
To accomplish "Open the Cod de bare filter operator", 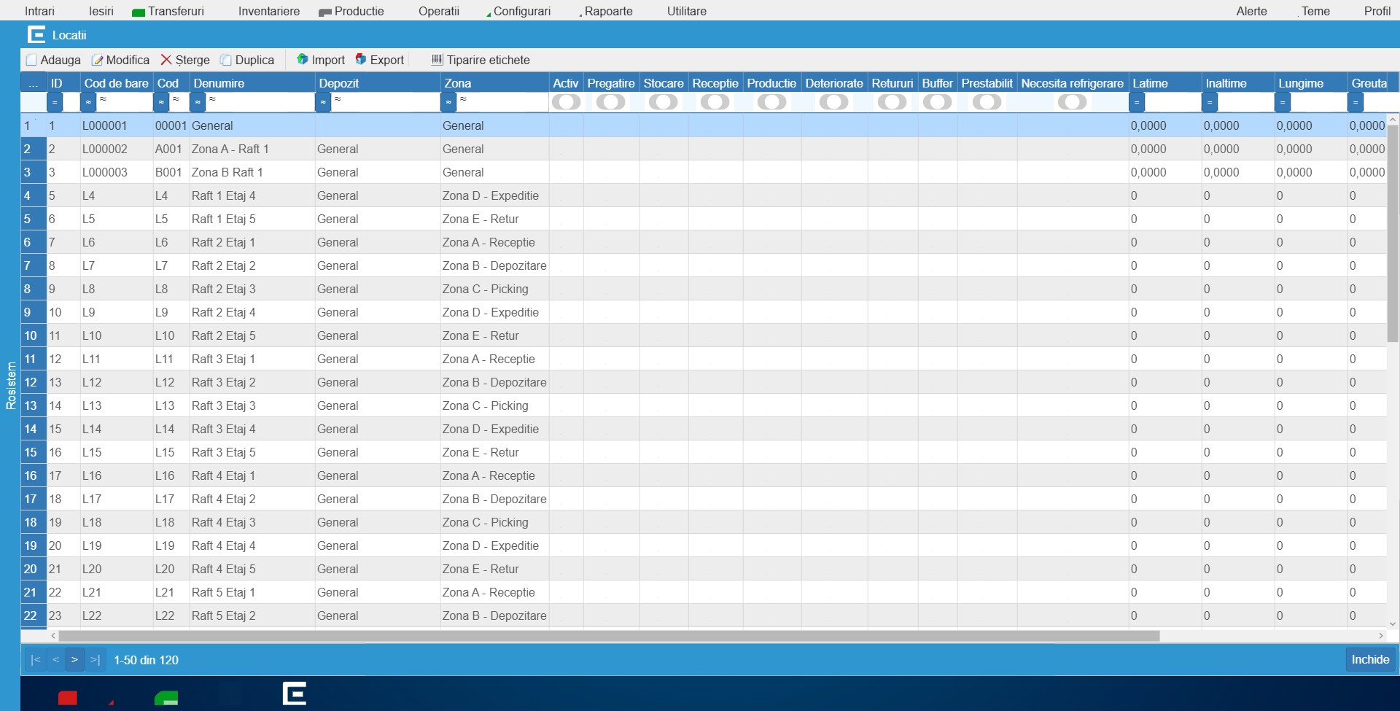I will point(88,102).
